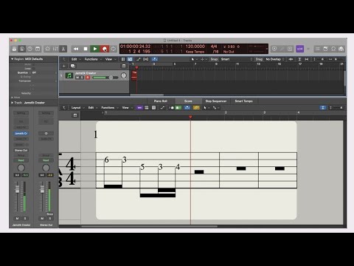Switch to the Smart Tempo tab

pos(243,101)
